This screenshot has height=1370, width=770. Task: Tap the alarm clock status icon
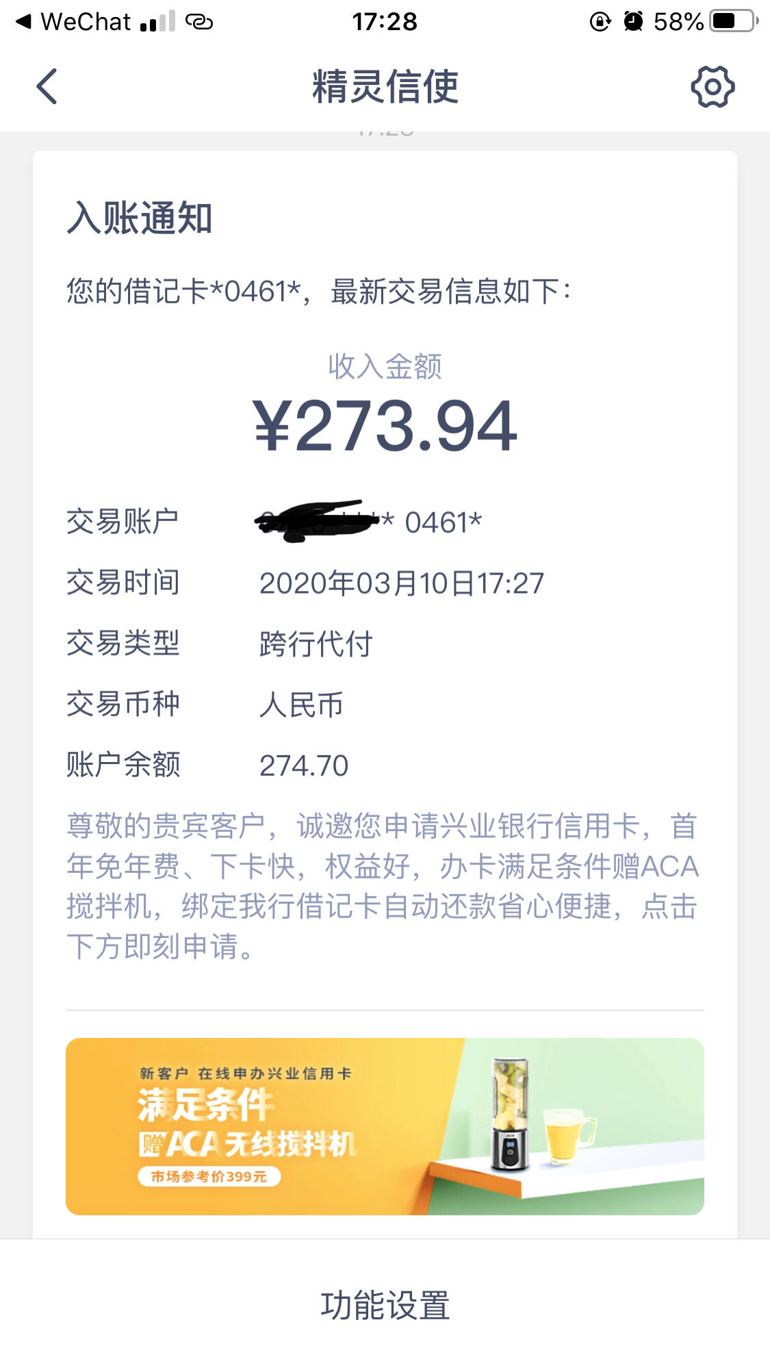634,22
